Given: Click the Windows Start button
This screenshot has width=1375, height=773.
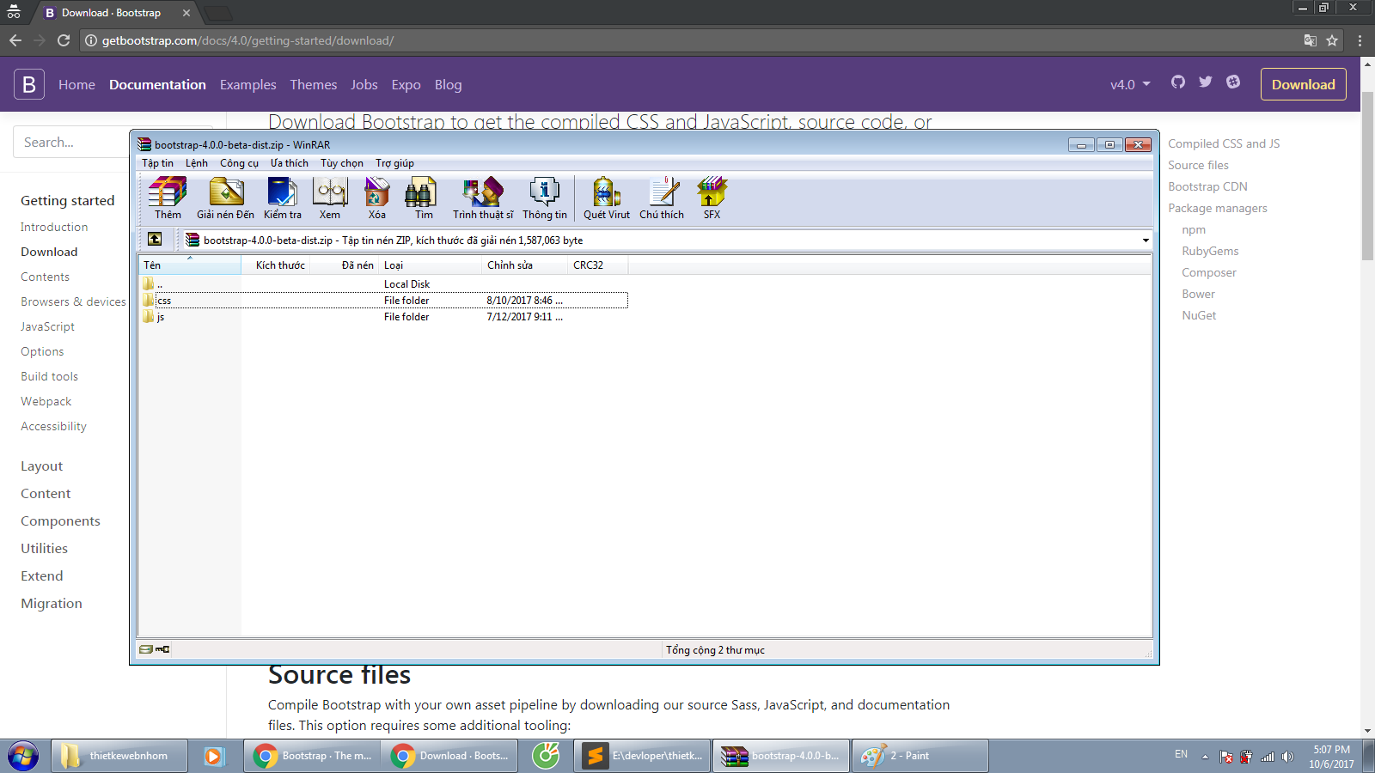Looking at the screenshot, I should click(x=23, y=757).
